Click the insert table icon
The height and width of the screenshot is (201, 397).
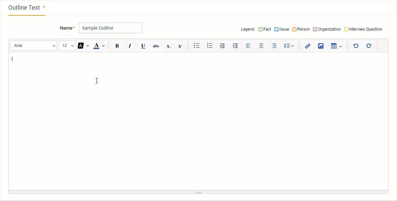334,46
